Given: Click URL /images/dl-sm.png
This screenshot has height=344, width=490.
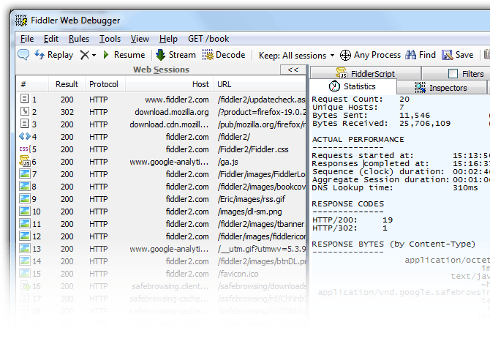Looking at the screenshot, I should click(249, 212).
